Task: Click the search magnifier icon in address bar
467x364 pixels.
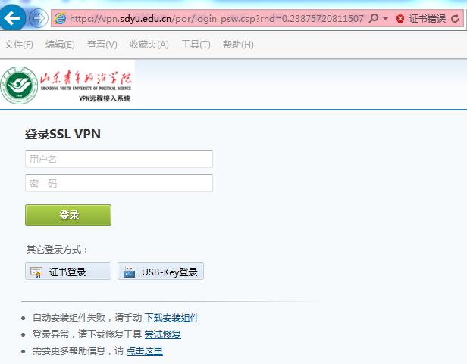Action: pyautogui.click(x=374, y=18)
